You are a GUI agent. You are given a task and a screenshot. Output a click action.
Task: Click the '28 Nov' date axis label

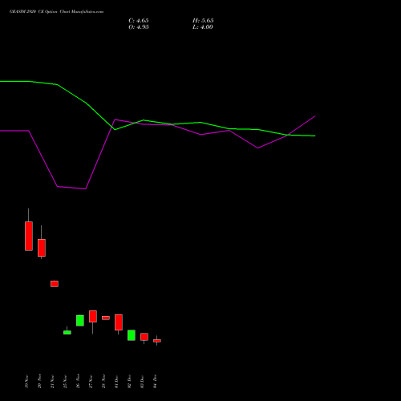[103, 382]
